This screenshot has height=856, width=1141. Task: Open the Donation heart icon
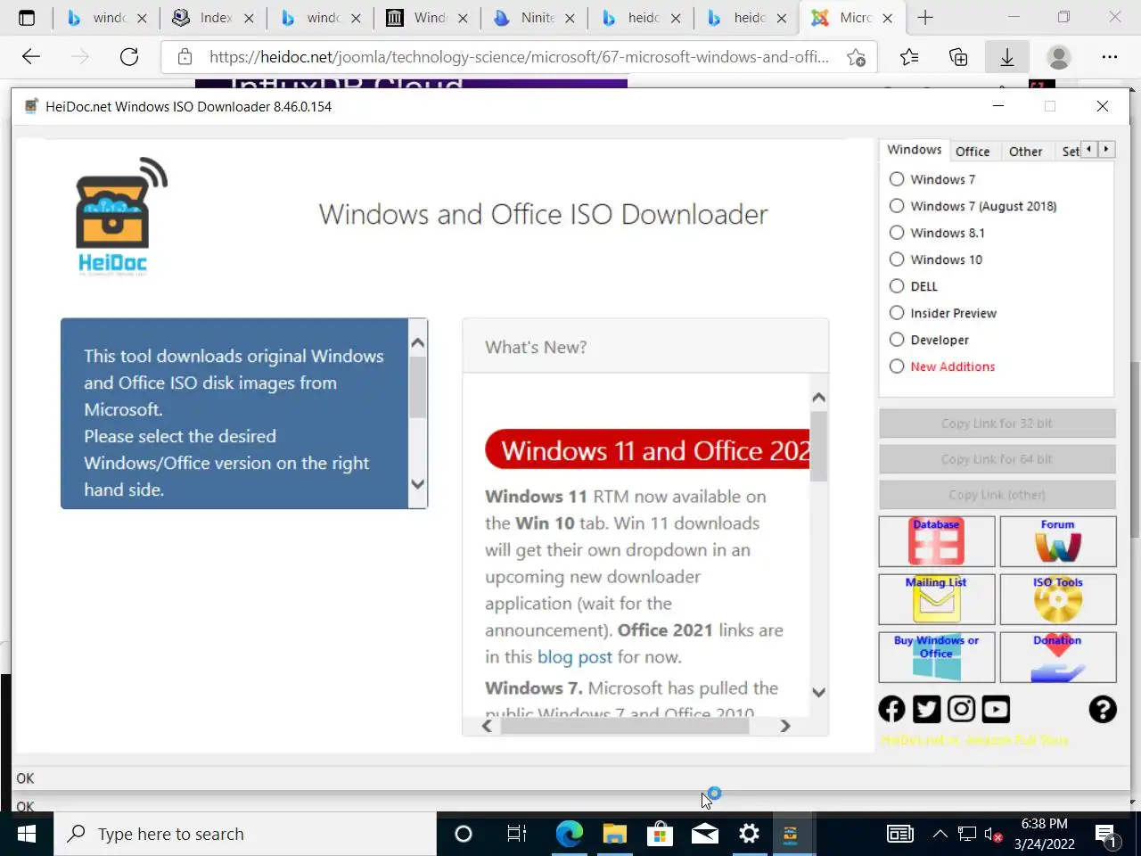tap(1057, 657)
